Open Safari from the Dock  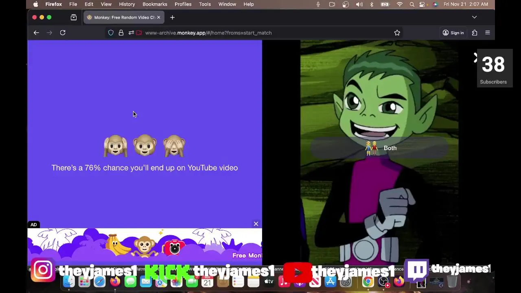100,281
